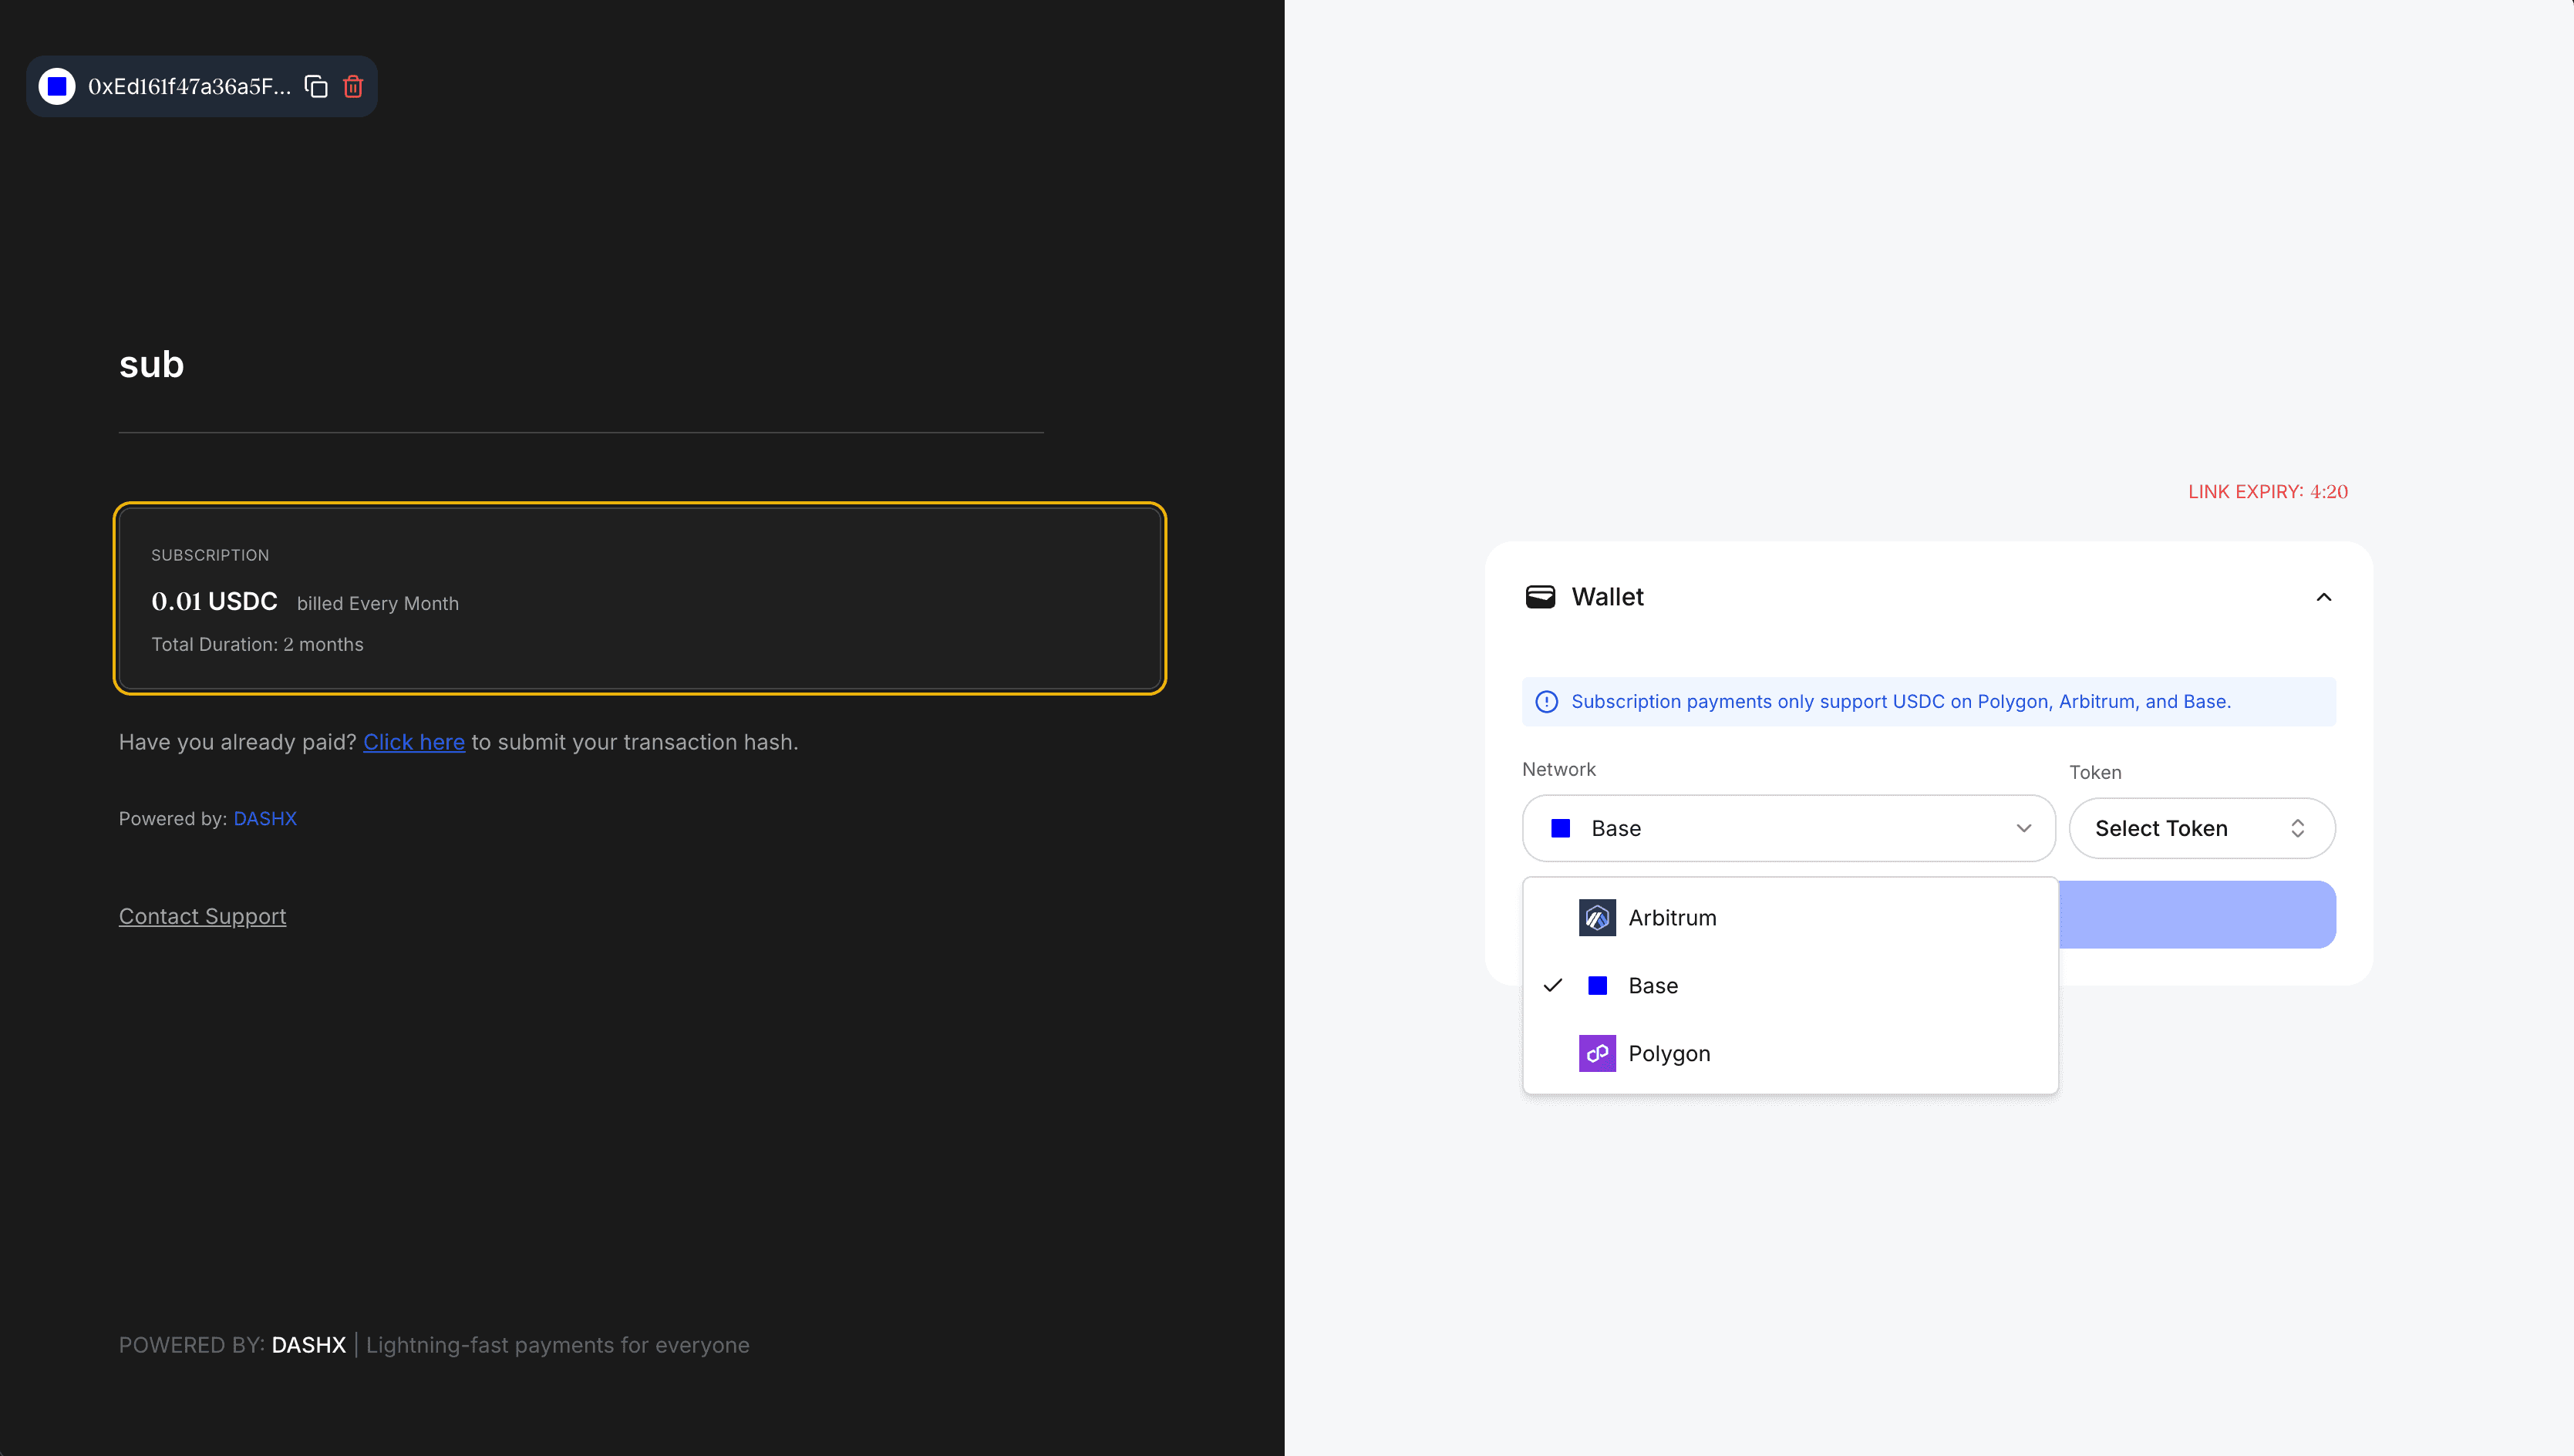Click the highlighted SUBSCRIPTION 0.01 USDC card
This screenshot has width=2574, height=1456.
(640, 598)
